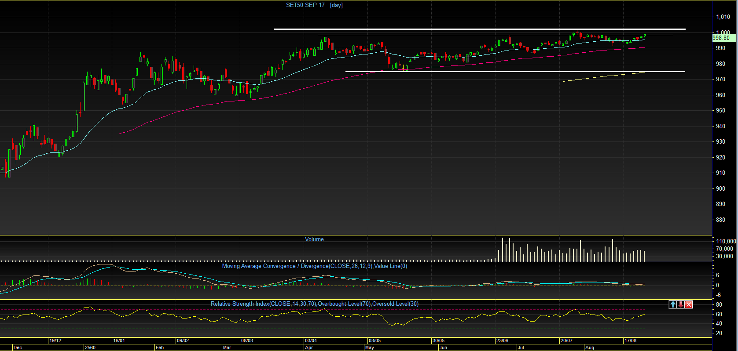Click the 23/06 date marker

503,341
